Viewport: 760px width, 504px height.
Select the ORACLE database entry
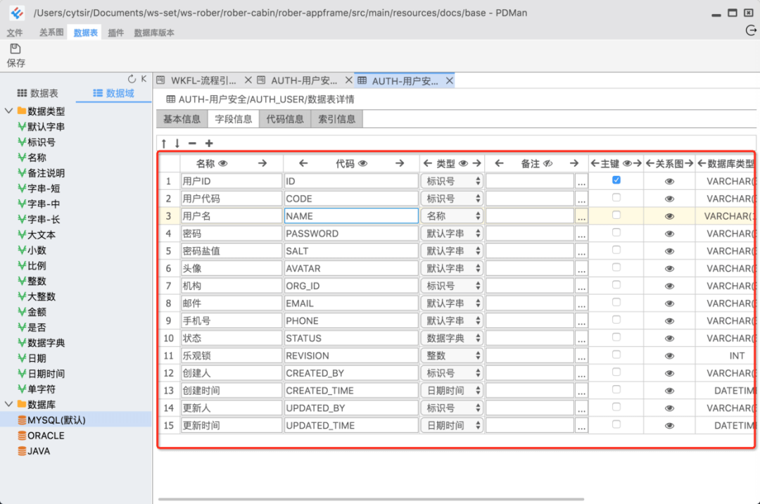[46, 436]
